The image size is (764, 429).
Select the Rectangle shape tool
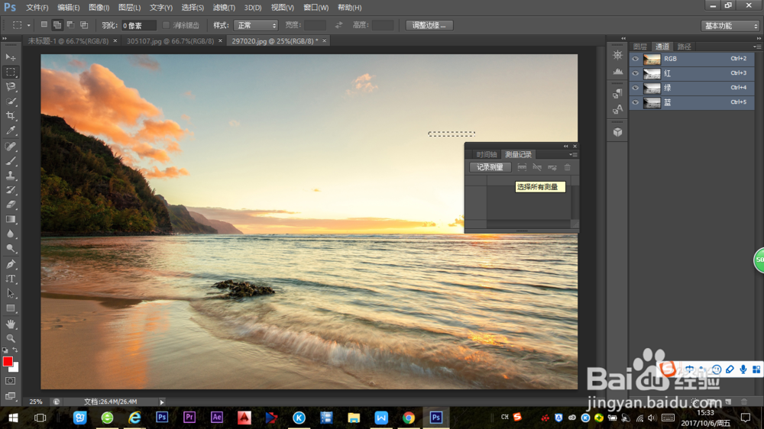(x=10, y=308)
